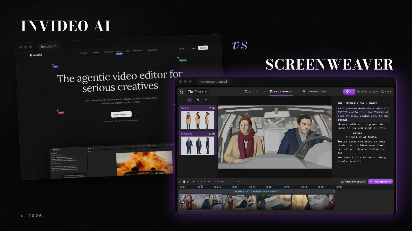The height and width of the screenshot is (231, 412).
Task: Click the main storyboard preview frame
Action: coord(275,137)
